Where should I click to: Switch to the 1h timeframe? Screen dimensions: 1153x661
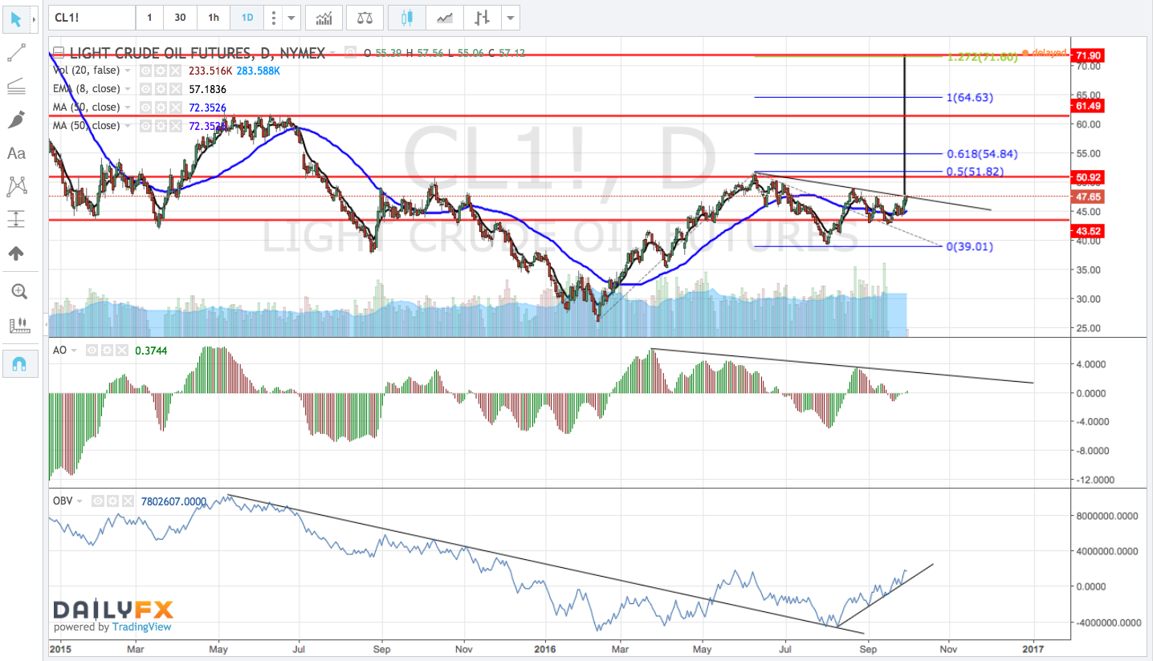click(x=213, y=18)
